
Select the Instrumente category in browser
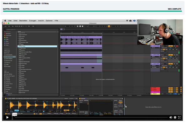pyautogui.click(x=8, y=55)
